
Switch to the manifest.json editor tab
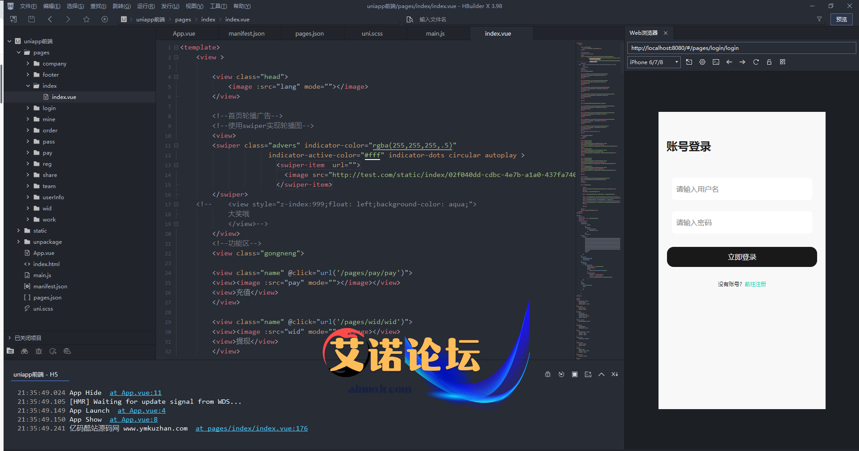pyautogui.click(x=246, y=33)
